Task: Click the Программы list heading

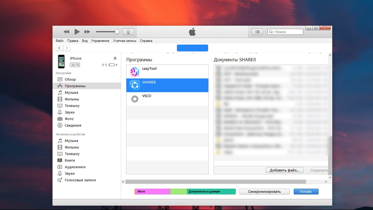Action: (139, 60)
